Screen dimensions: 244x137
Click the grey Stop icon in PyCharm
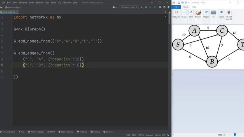point(154,7)
